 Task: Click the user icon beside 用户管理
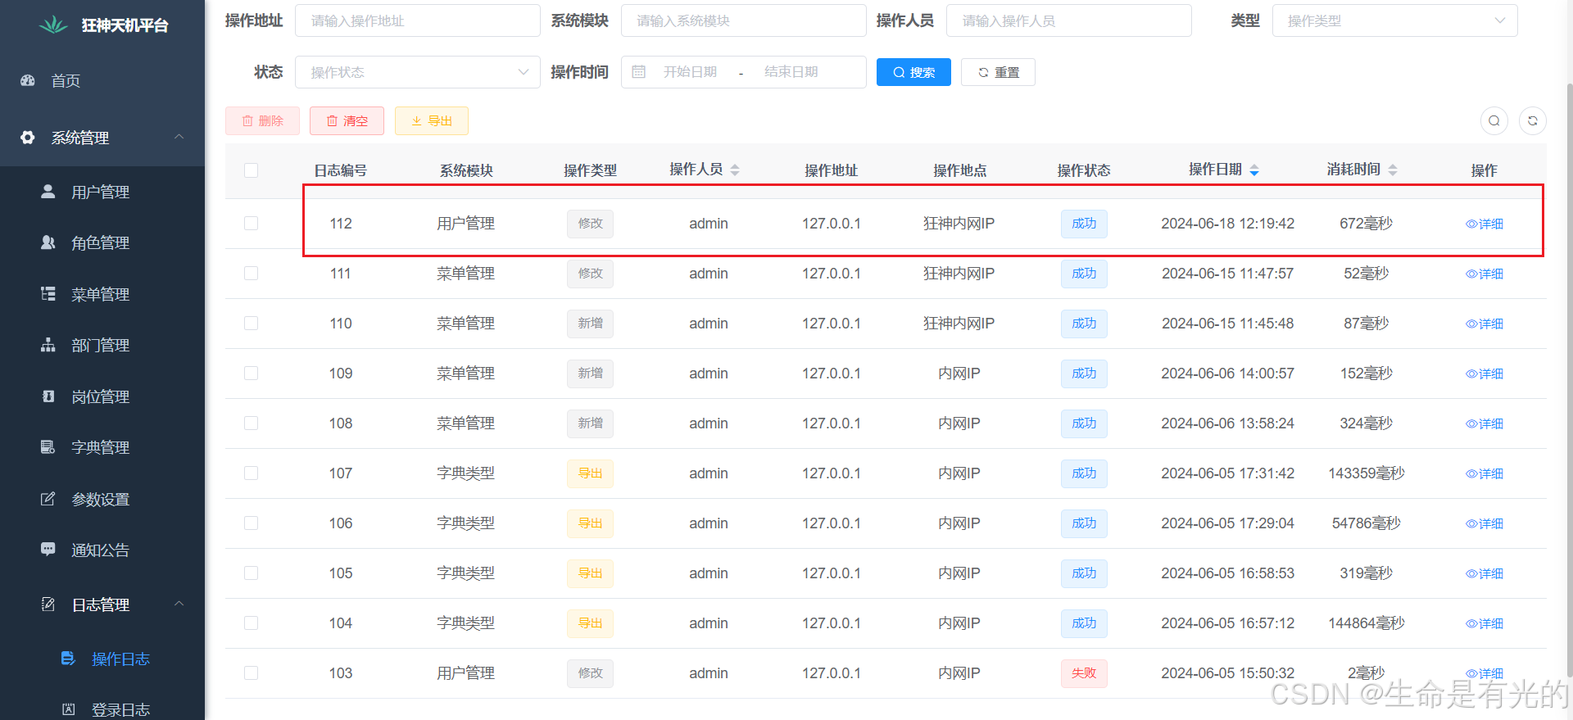click(x=48, y=192)
